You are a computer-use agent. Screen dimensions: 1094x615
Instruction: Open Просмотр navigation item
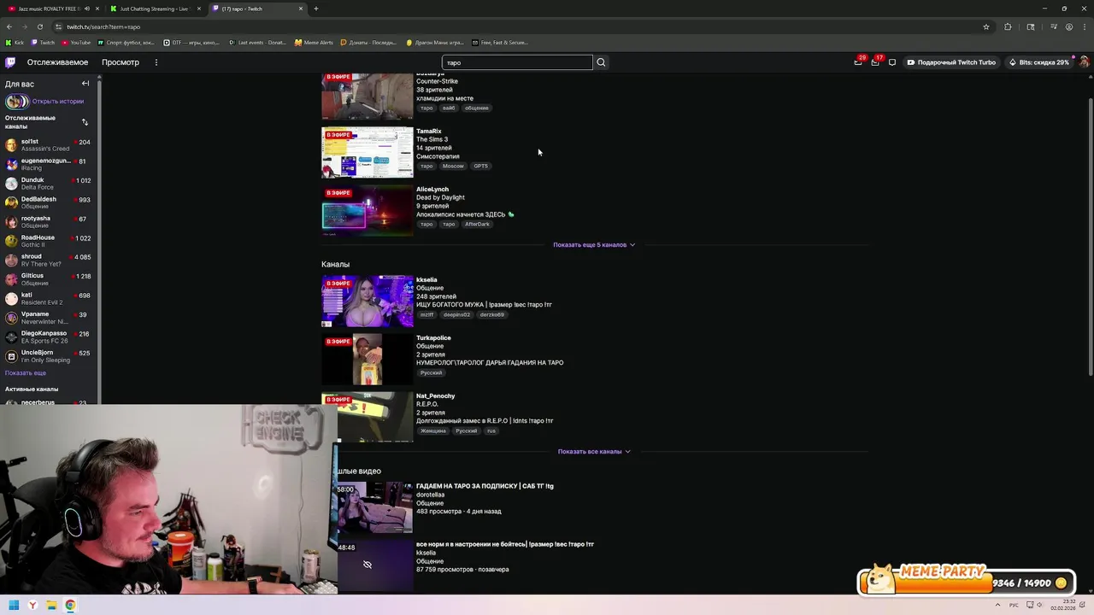click(121, 62)
